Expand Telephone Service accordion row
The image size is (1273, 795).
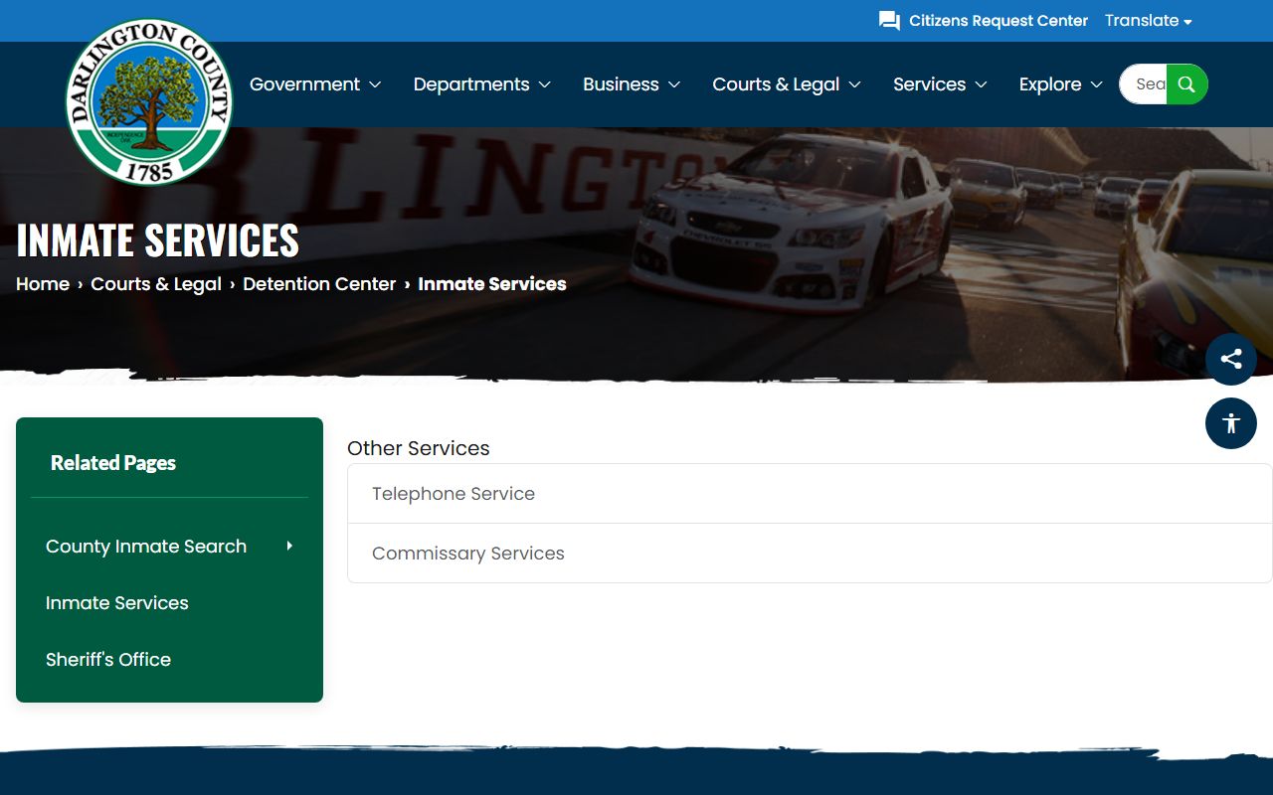click(810, 494)
